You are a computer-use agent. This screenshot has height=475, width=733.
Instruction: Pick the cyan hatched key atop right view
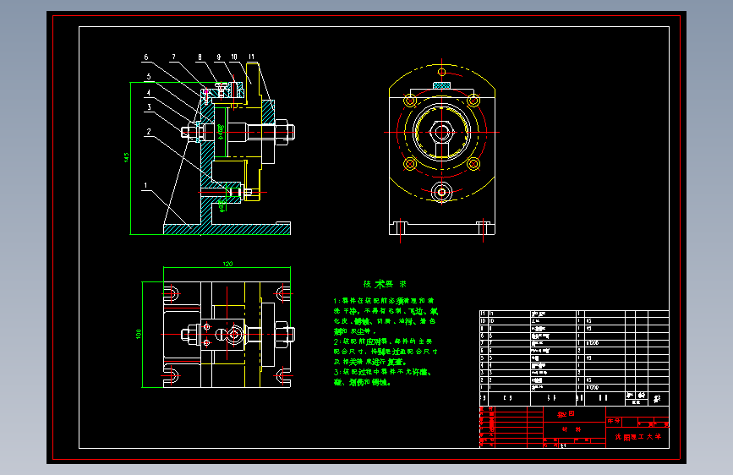click(x=442, y=85)
